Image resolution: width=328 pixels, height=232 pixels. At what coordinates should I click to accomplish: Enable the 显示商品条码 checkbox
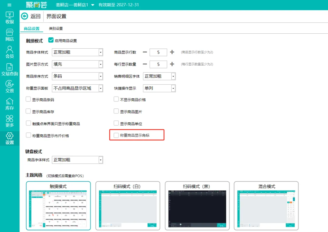point(28,99)
